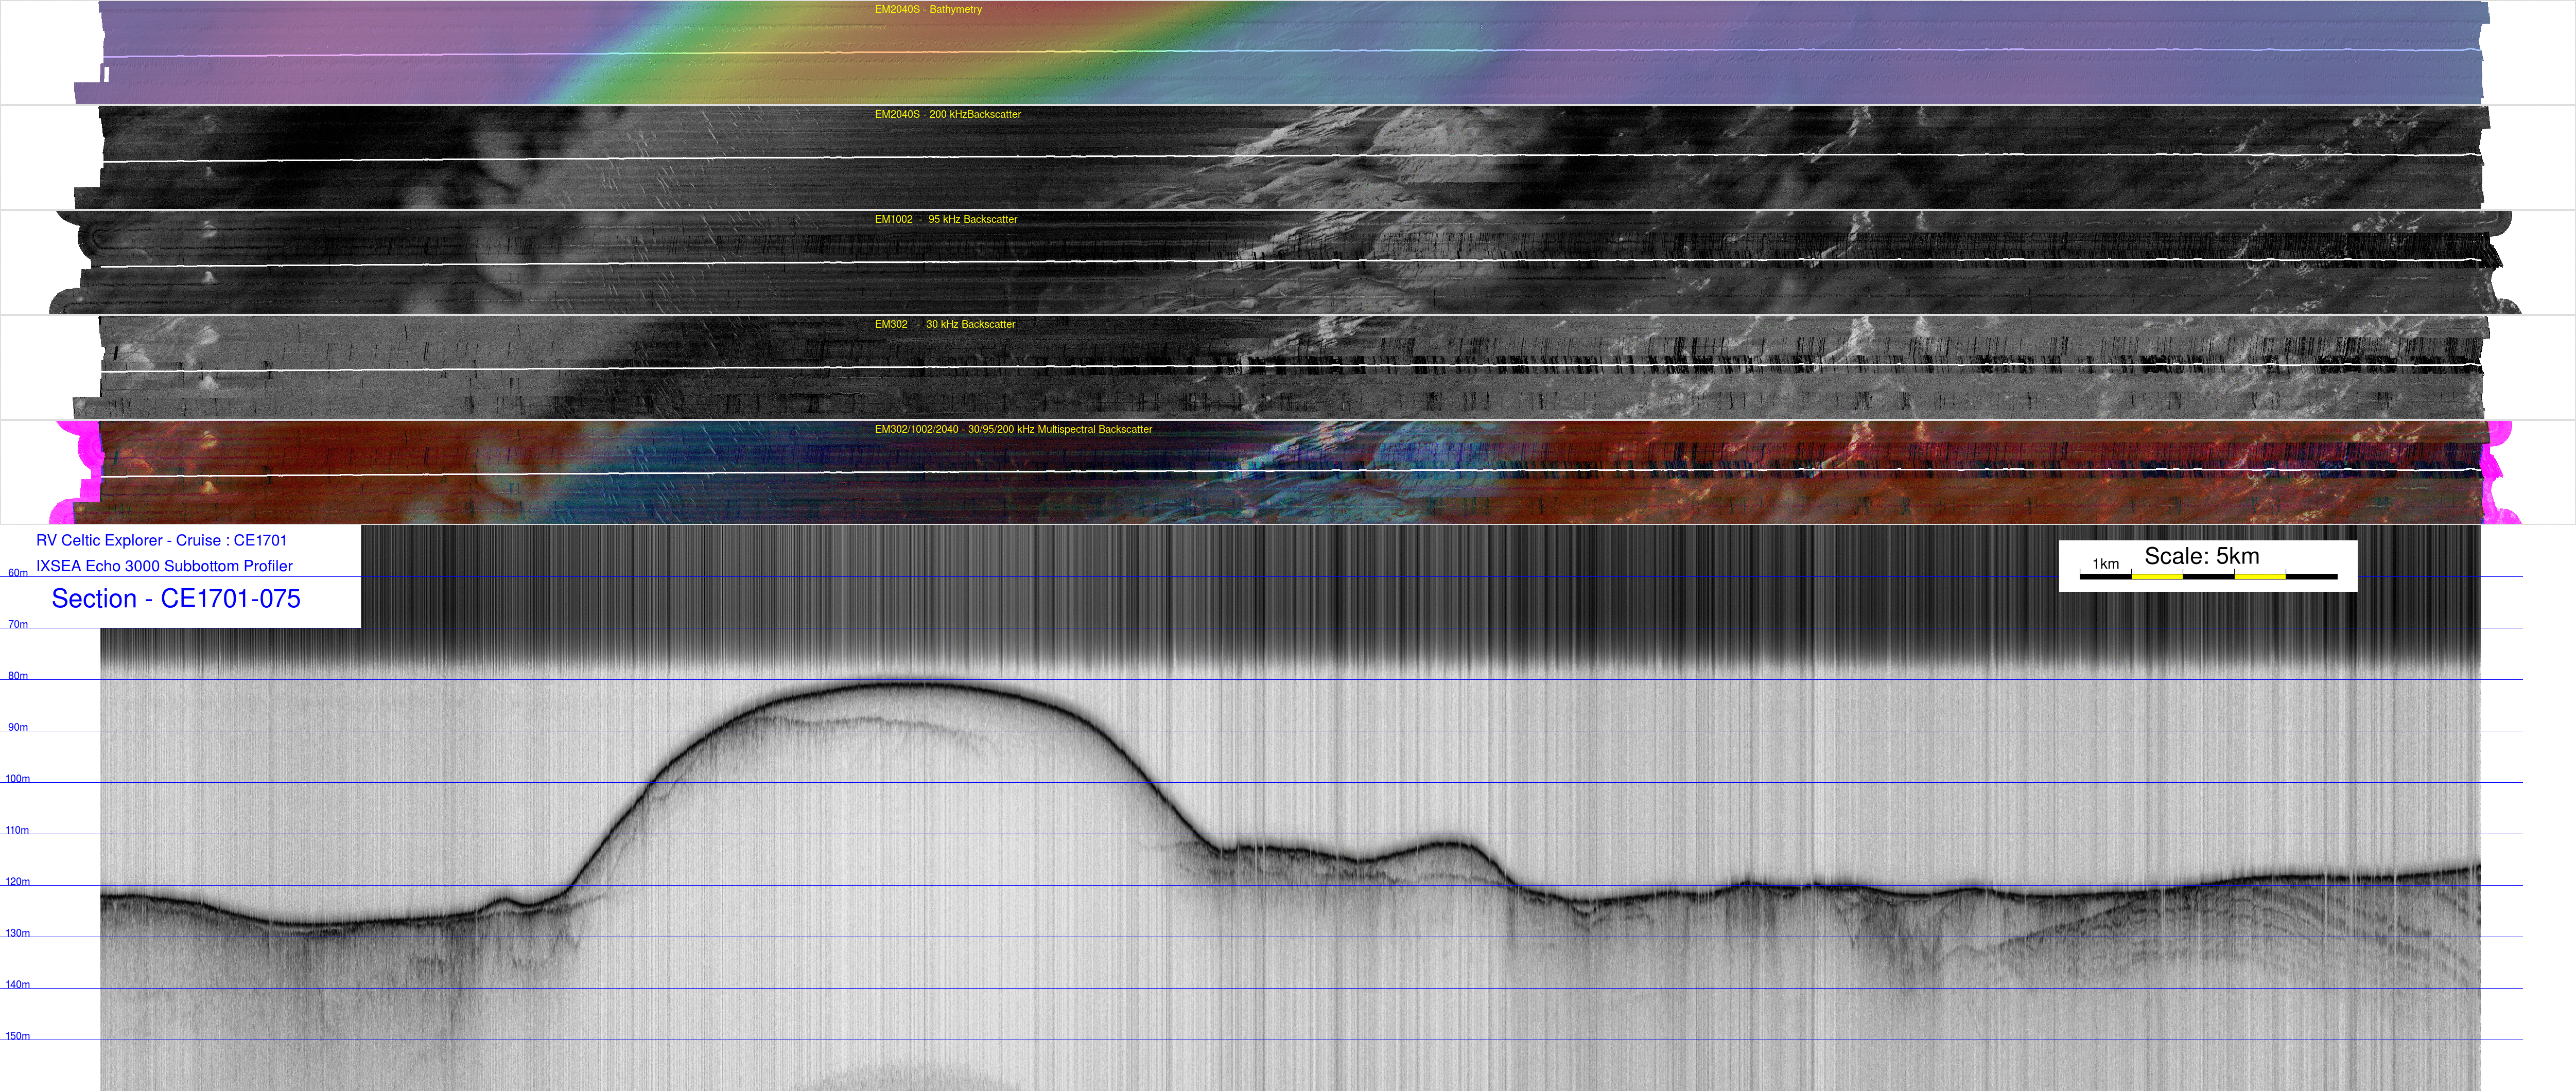Click the 120m depth axis label
Screen dimensions: 2576x1091
[x=18, y=882]
